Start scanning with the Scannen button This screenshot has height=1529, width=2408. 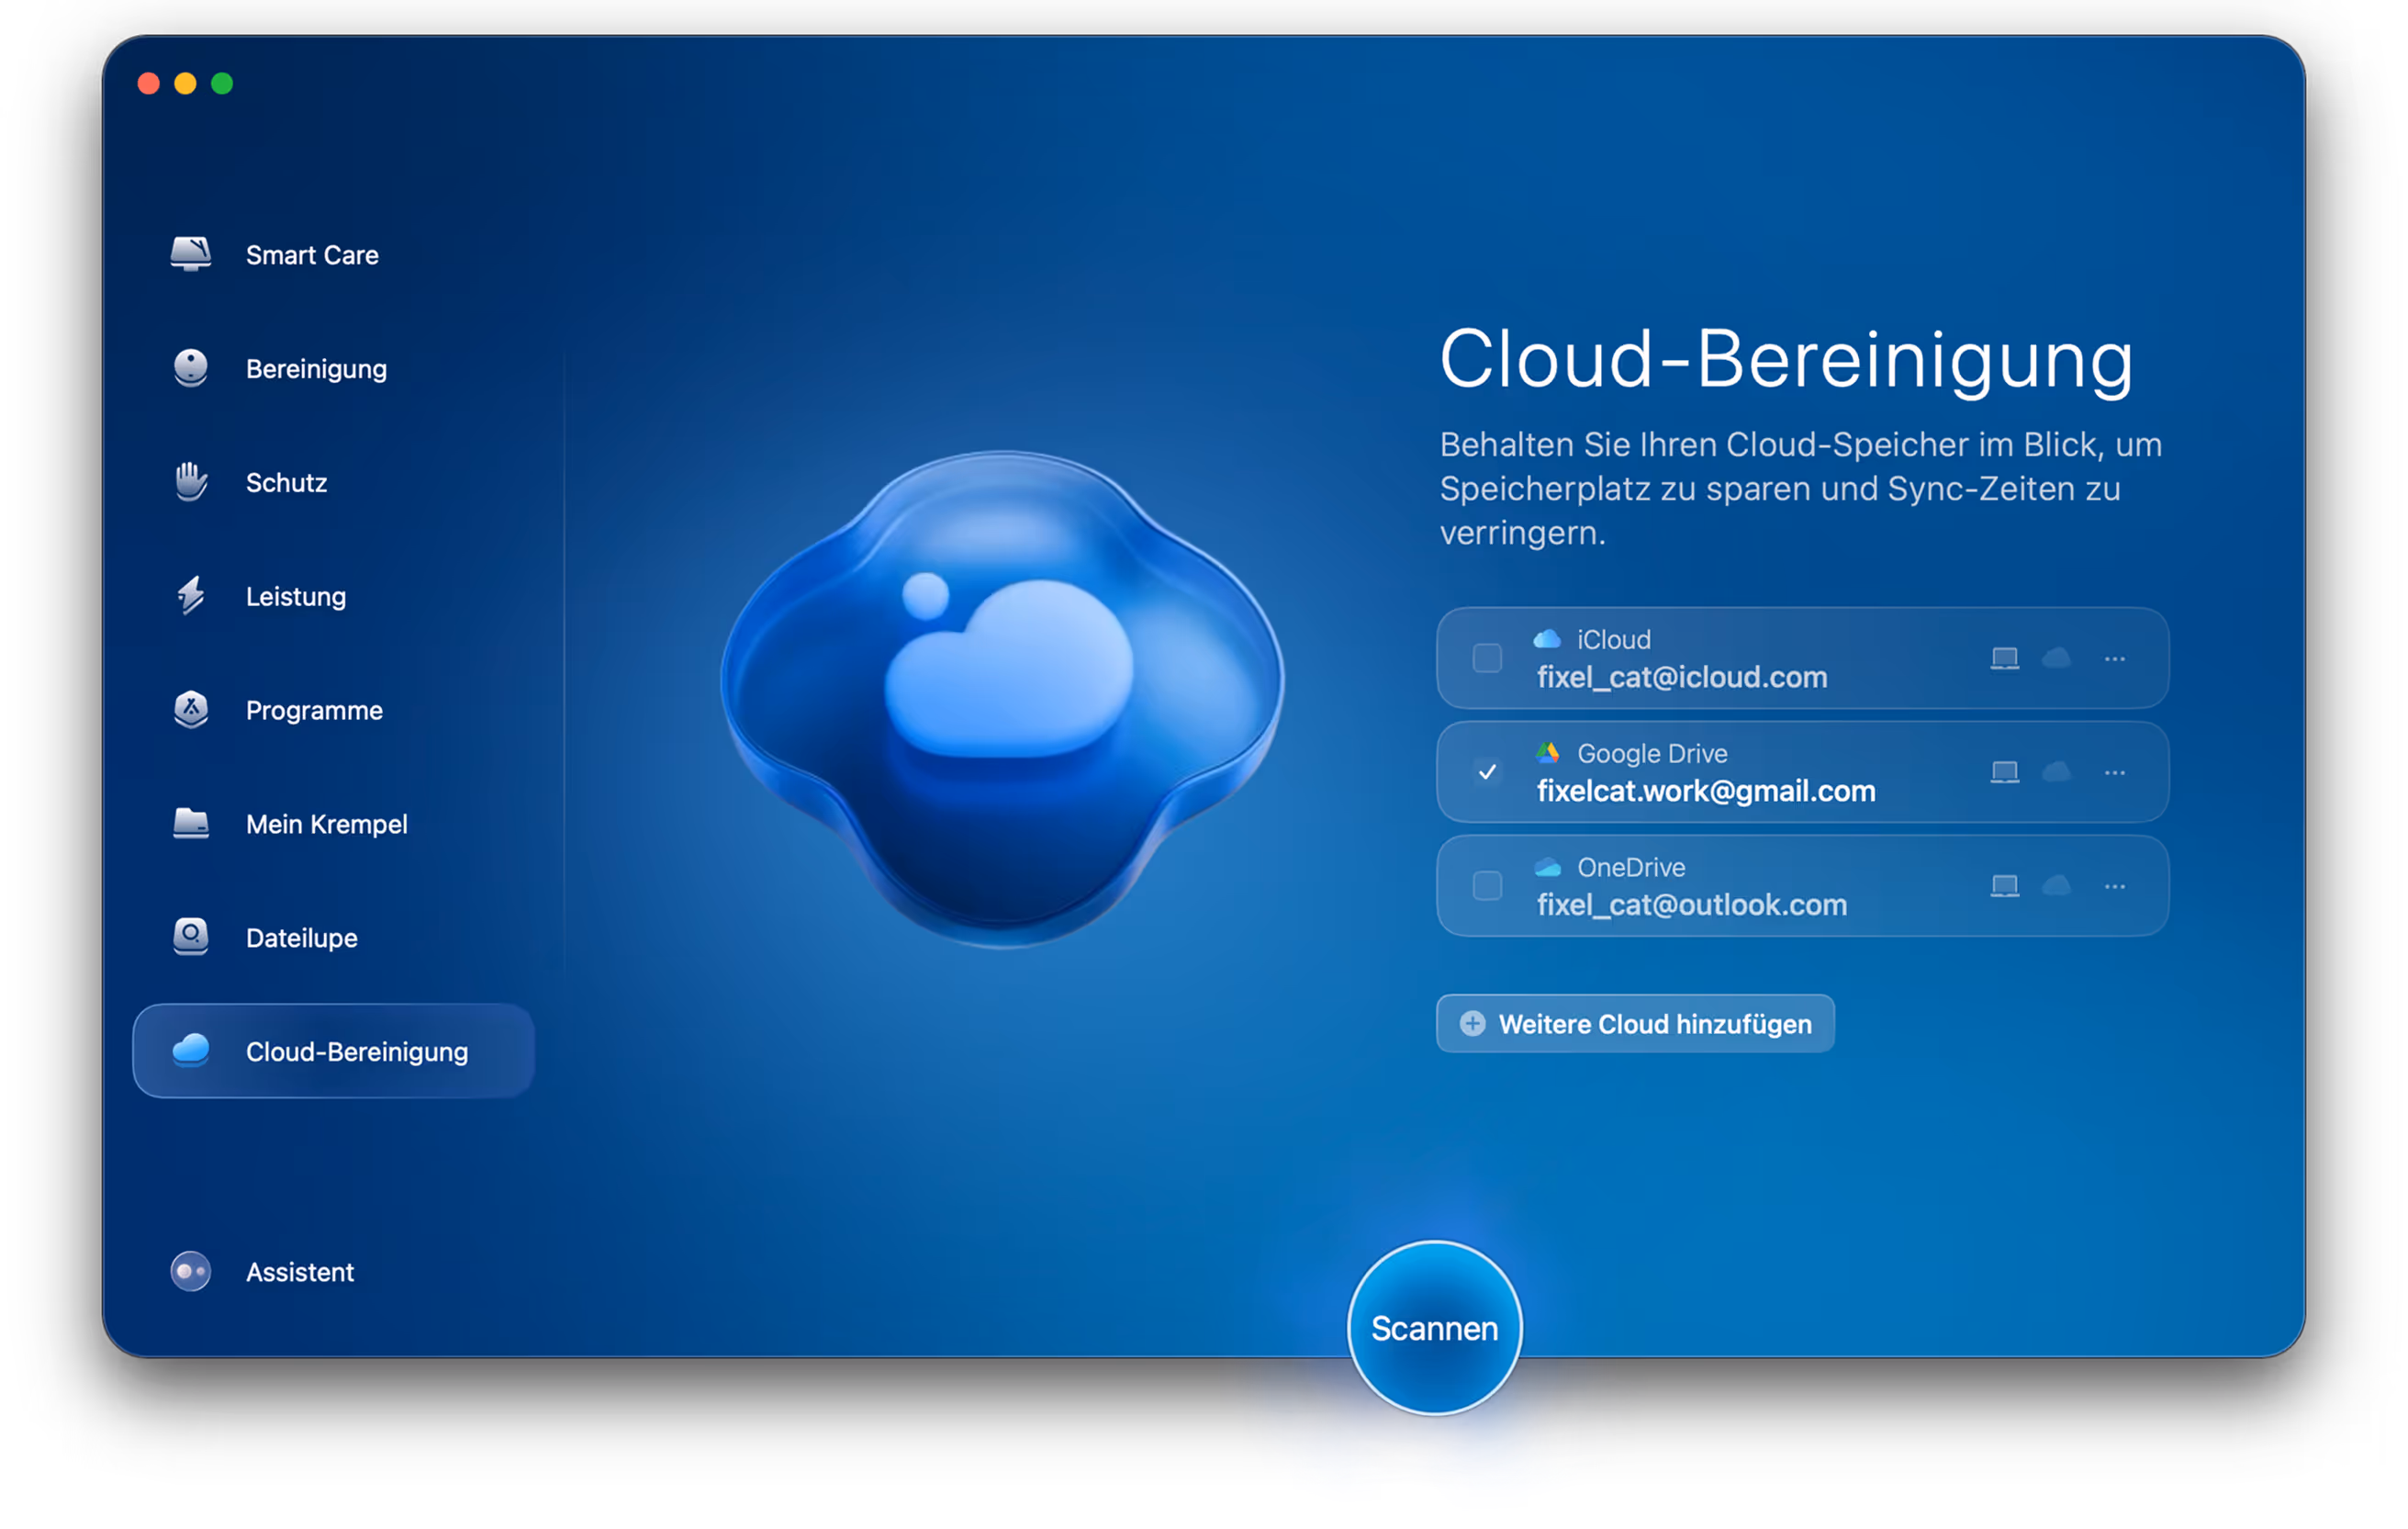coord(1435,1329)
